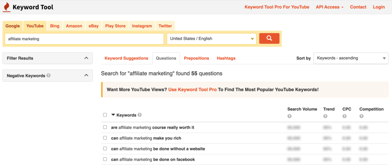
Task: Click Keyword Tool Pro For YouTube link
Action: tap(277, 7)
